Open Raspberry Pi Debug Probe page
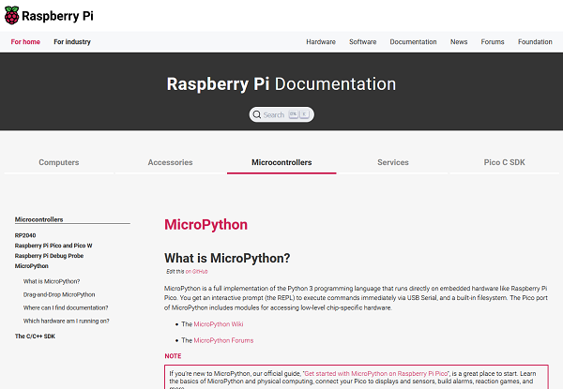 pyautogui.click(x=49, y=256)
